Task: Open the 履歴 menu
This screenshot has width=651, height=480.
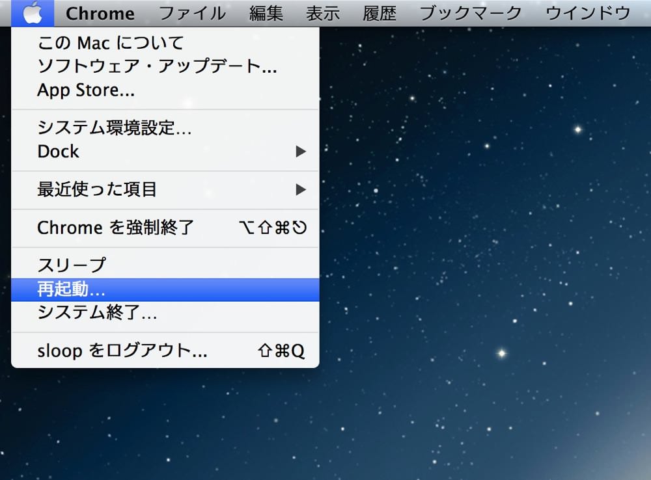Action: 380,13
